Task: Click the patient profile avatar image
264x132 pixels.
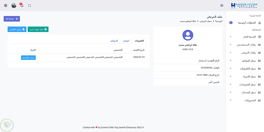Action: tap(188, 35)
